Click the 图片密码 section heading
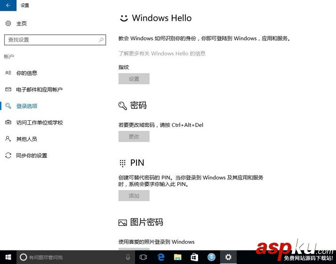 coord(147,222)
